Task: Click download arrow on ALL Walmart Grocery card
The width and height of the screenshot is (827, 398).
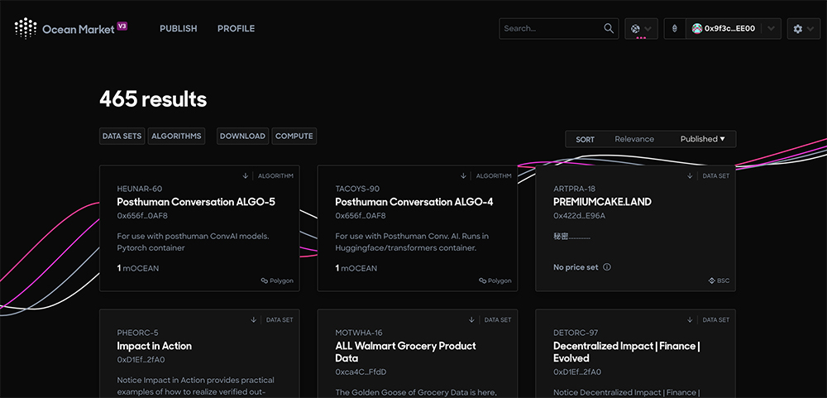Action: click(x=471, y=319)
